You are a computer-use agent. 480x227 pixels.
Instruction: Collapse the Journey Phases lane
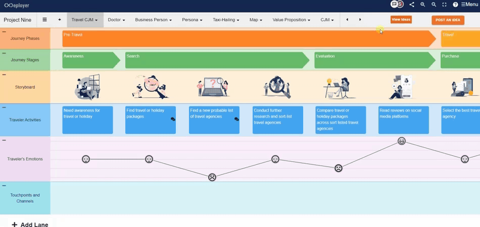(x=4, y=32)
